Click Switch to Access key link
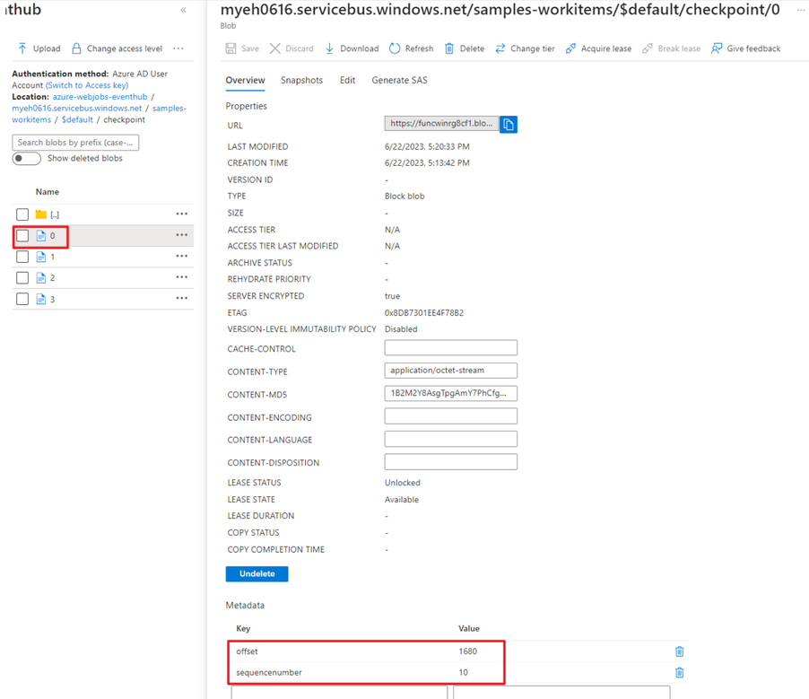Viewport: 809px width, 699px height. pyautogui.click(x=87, y=85)
